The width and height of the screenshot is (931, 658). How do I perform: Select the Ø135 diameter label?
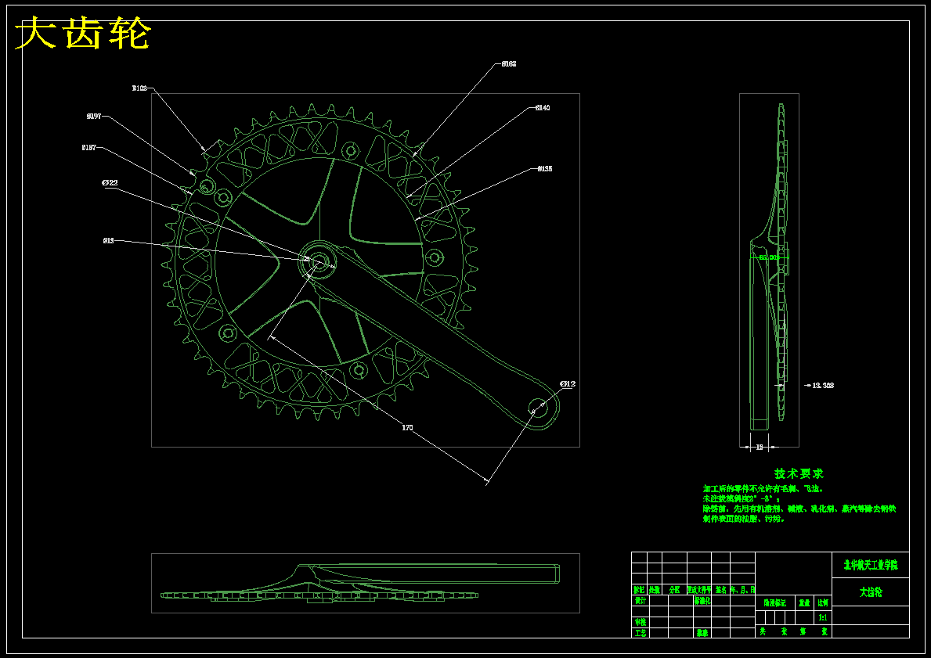click(x=544, y=168)
